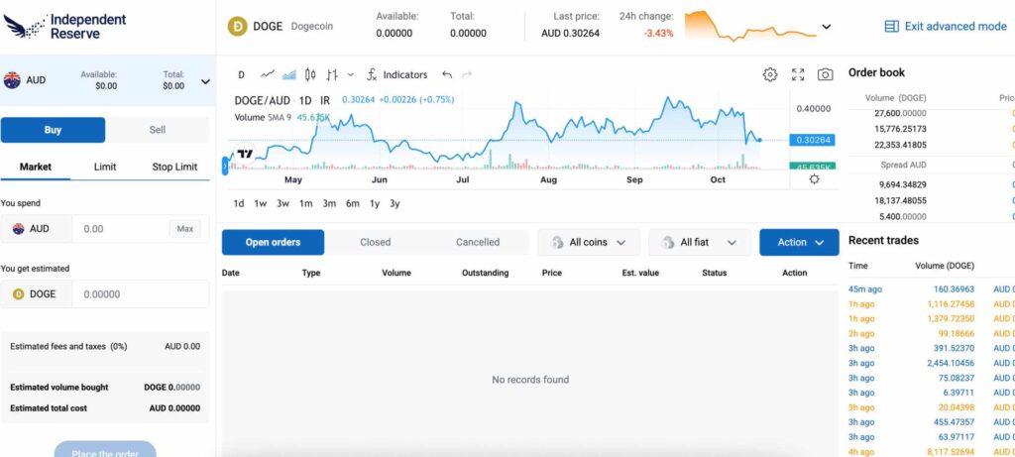Click the Date column header
This screenshot has height=457, width=1015.
[x=230, y=273]
